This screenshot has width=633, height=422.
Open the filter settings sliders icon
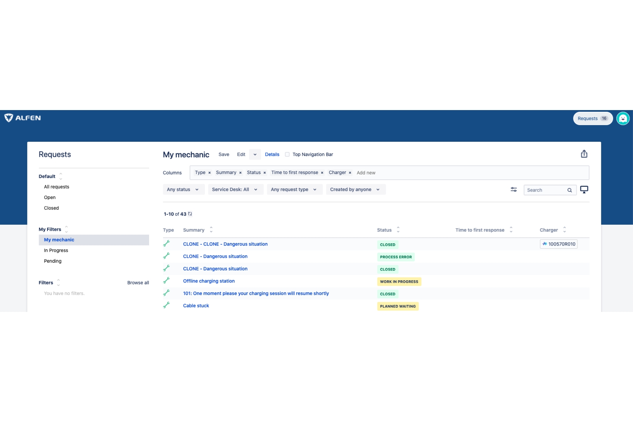tap(513, 190)
